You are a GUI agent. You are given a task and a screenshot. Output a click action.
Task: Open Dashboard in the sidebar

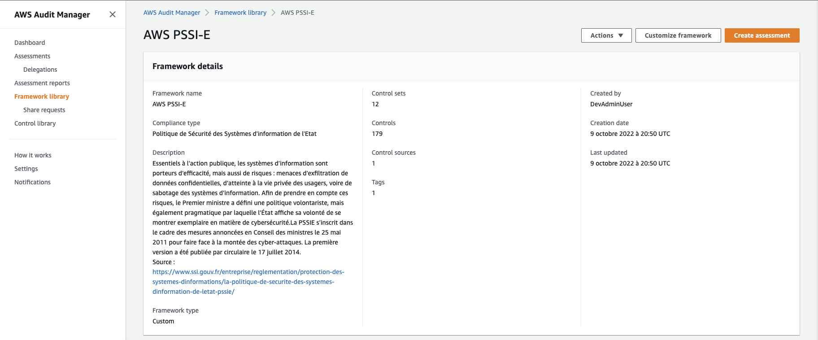click(30, 43)
